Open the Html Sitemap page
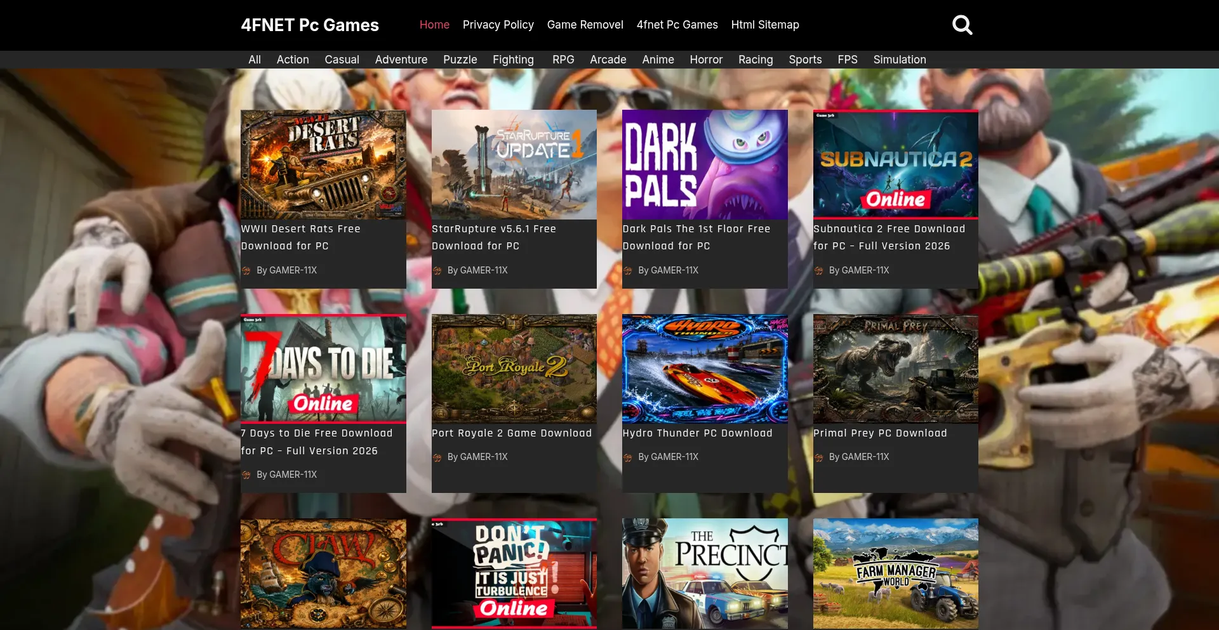This screenshot has width=1219, height=630. [765, 25]
